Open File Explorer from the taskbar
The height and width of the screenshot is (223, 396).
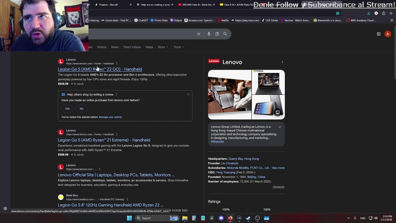pos(185,218)
